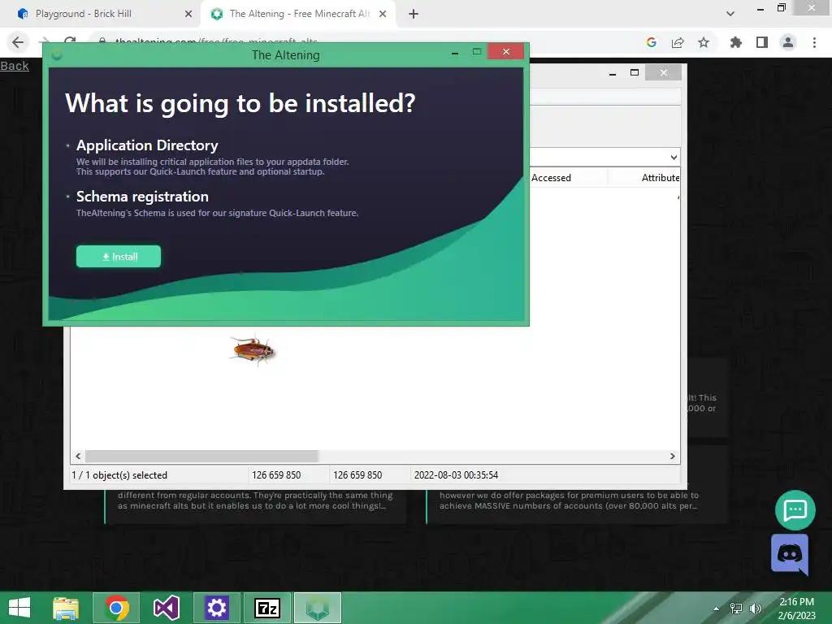Click the first '126 659 850' status value

click(276, 475)
